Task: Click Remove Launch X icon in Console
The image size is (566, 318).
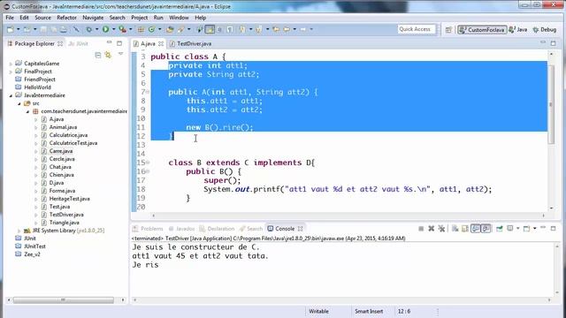Action: tap(431, 229)
